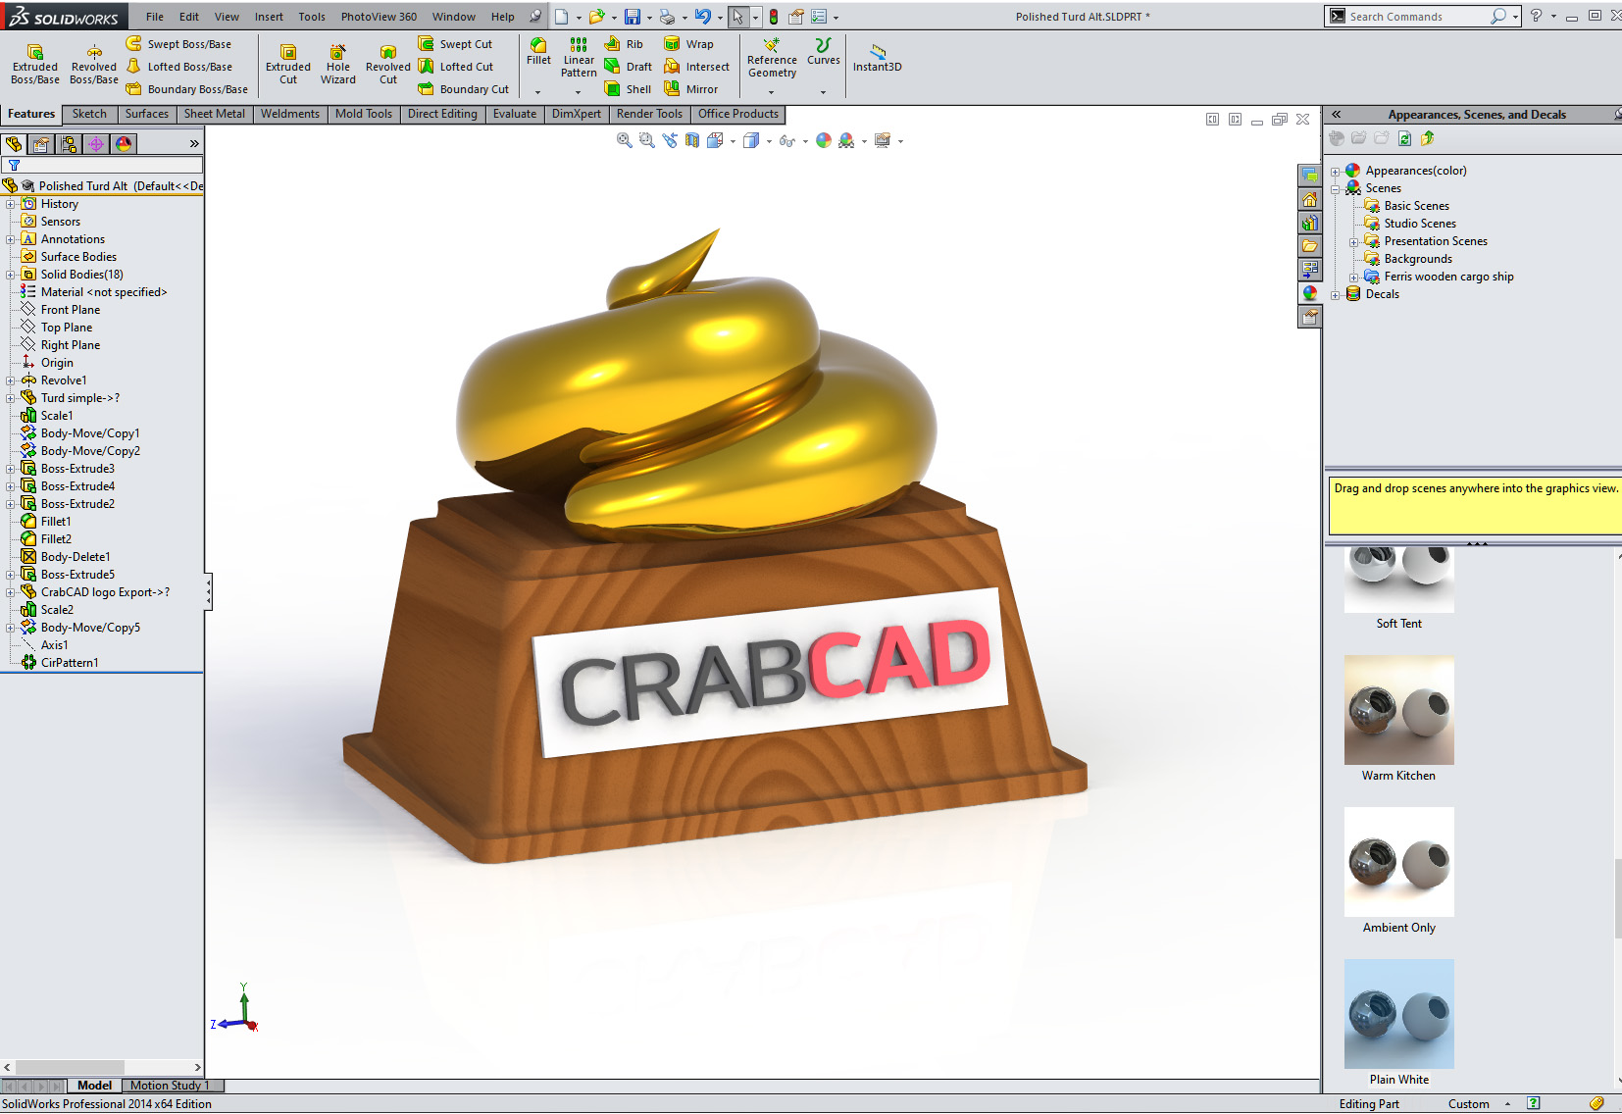1622x1114 pixels.
Task: Click the Save toolbar icon
Action: 633,17
